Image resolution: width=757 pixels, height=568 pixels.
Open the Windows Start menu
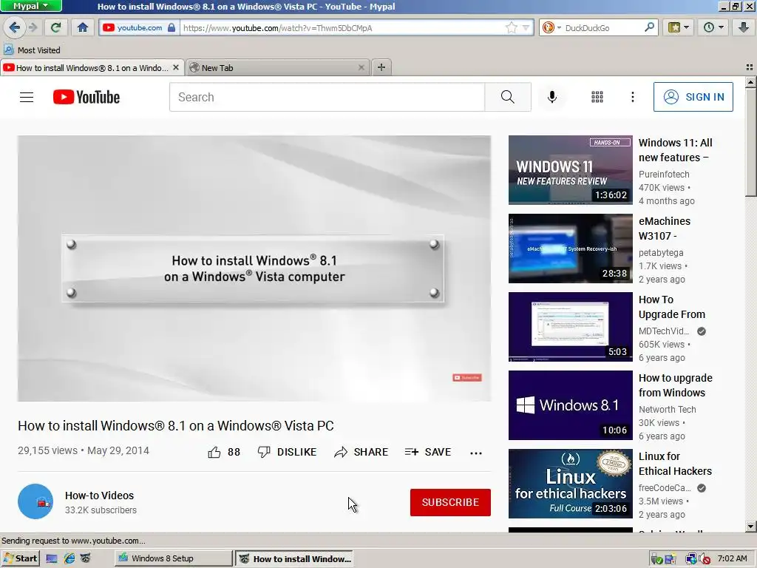point(21,558)
